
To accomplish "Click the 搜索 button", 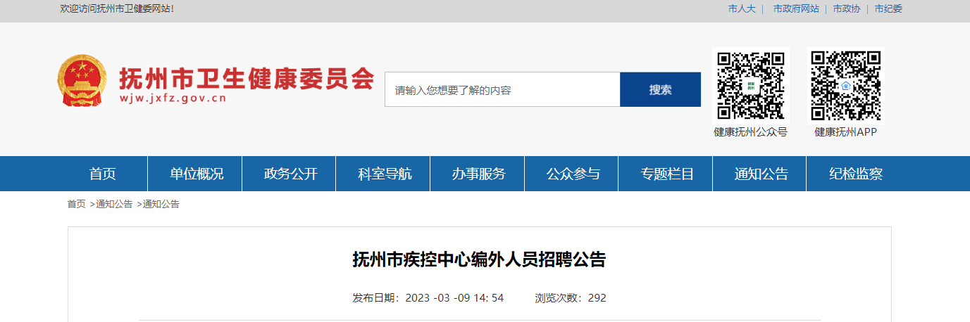I will click(660, 89).
